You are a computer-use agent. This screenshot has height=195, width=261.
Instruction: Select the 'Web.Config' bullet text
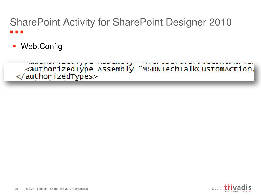coord(42,46)
